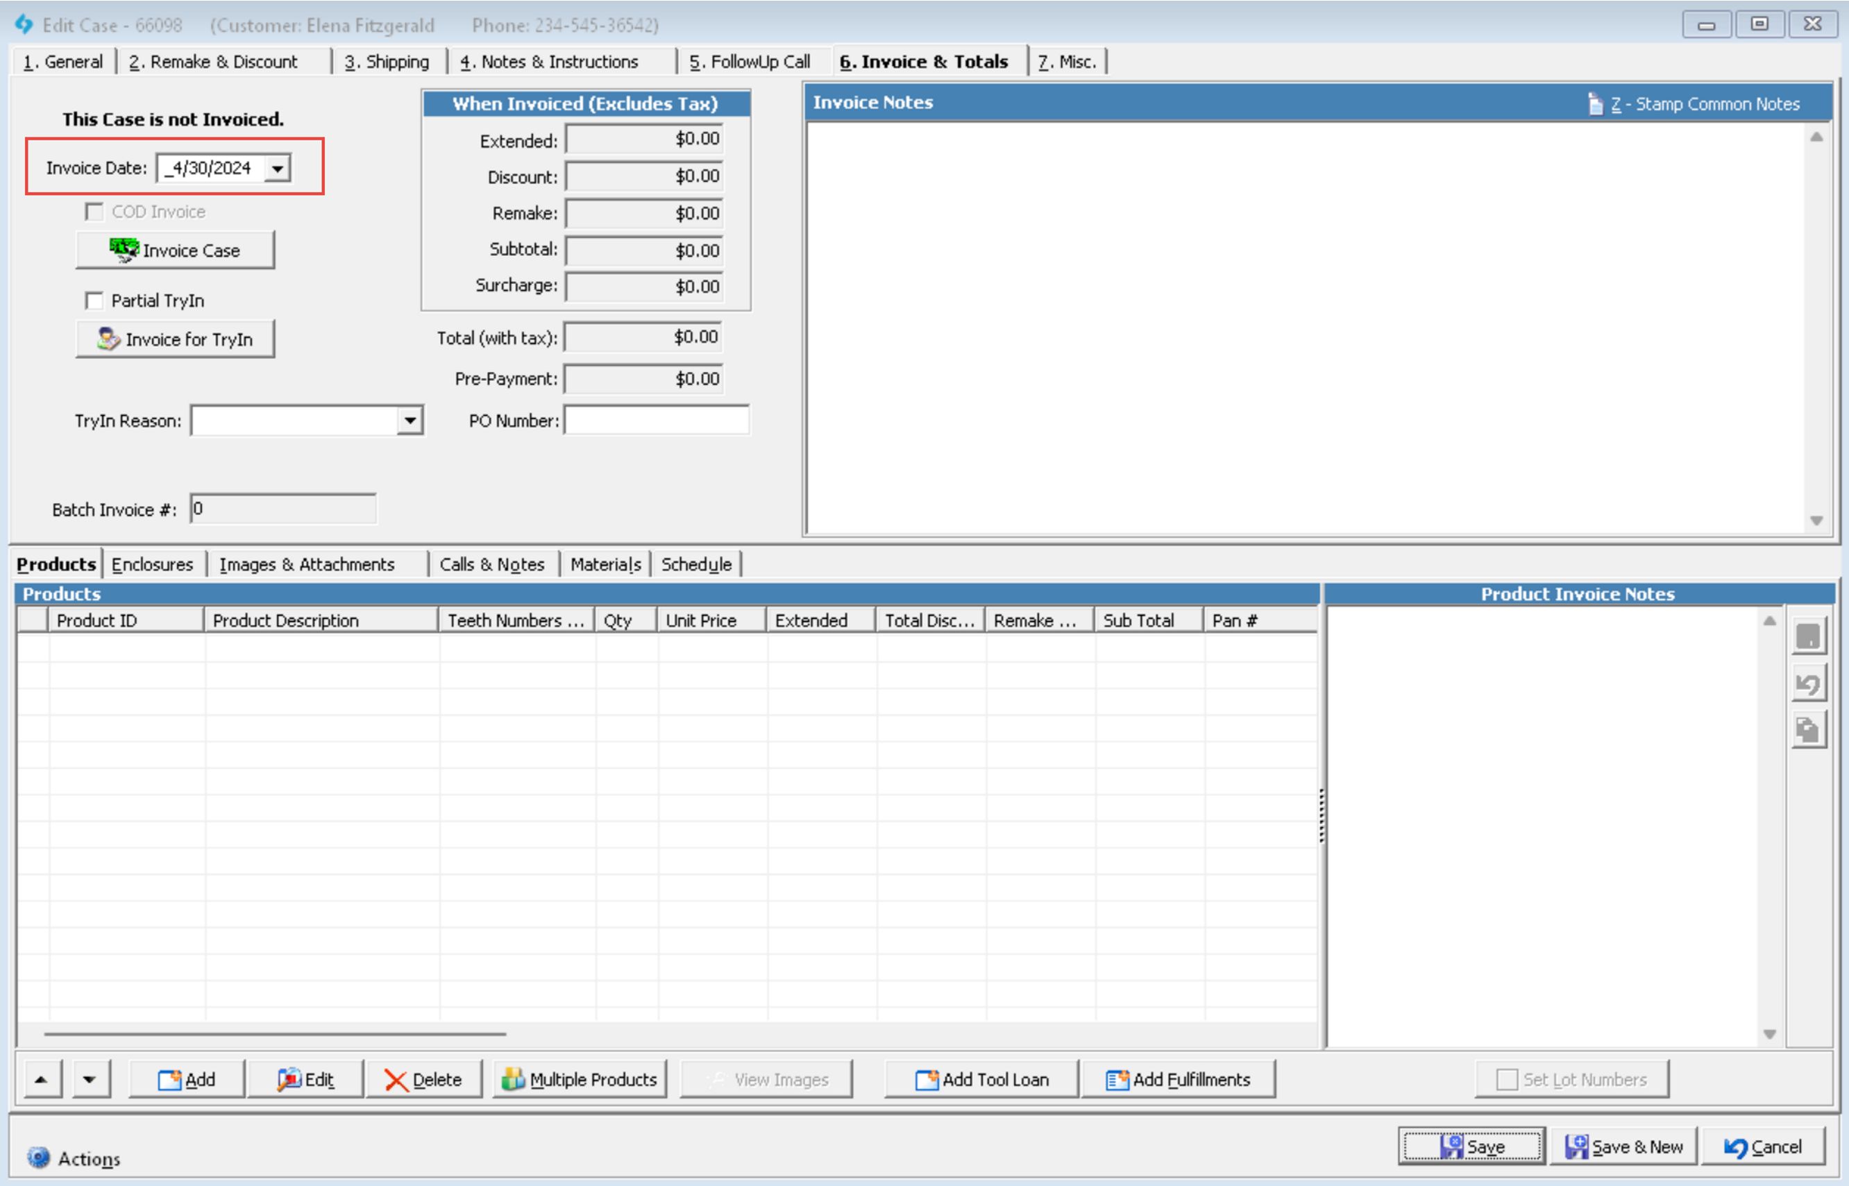Click the Add product icon
This screenshot has width=1849, height=1186.
pyautogui.click(x=189, y=1078)
